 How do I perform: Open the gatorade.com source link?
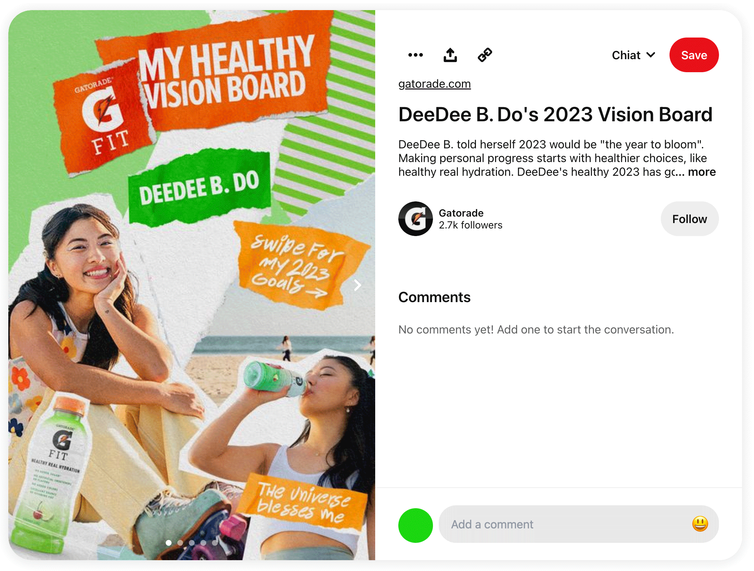[x=434, y=84]
